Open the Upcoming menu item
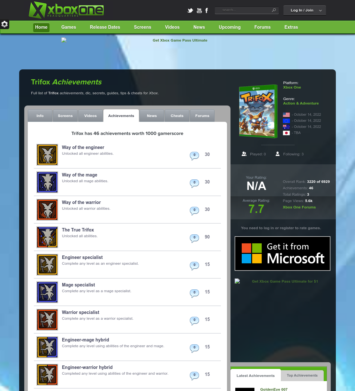The width and height of the screenshot is (355, 391). pos(230,27)
